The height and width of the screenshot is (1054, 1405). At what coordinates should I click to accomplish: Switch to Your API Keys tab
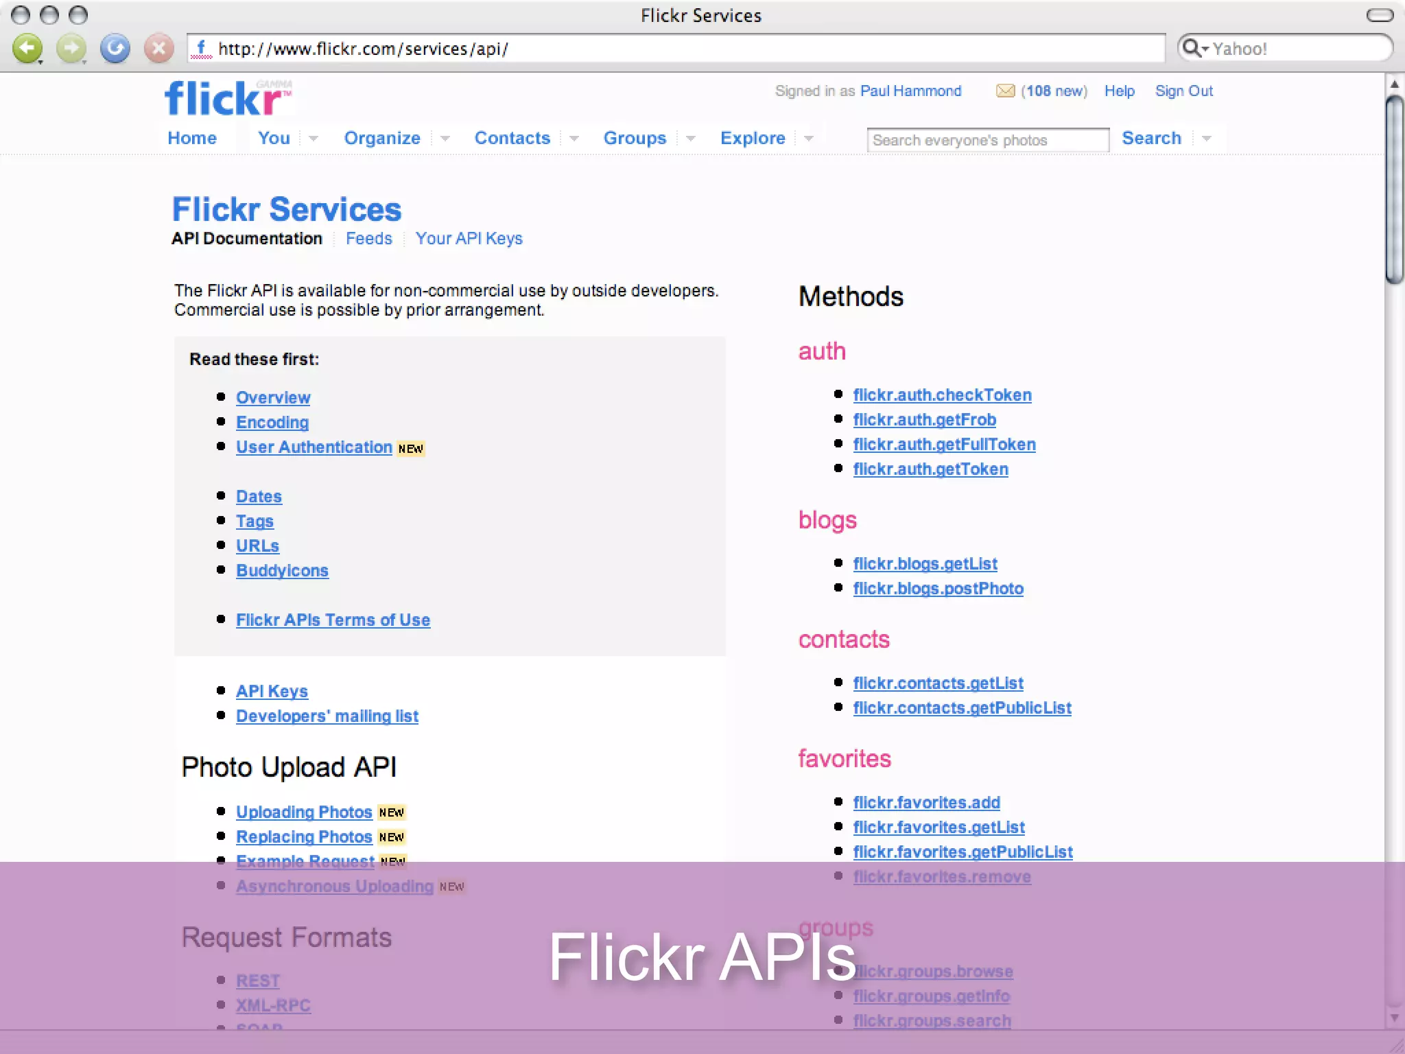(x=469, y=238)
